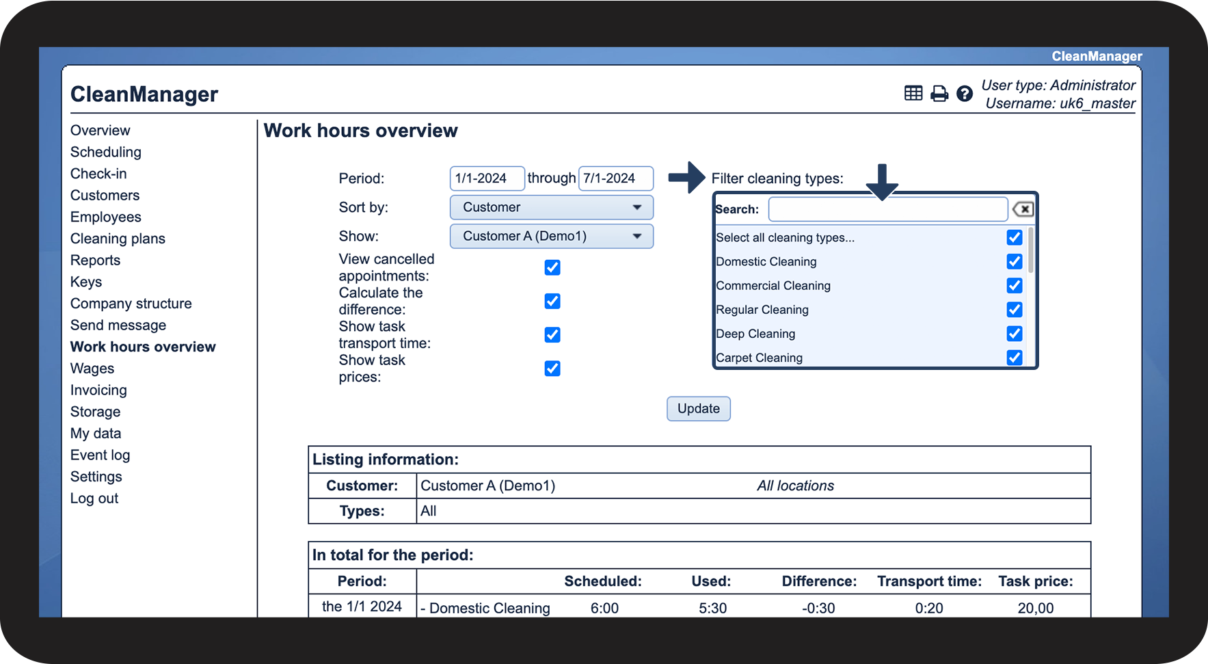Toggle Show task prices checkbox
1208x664 pixels.
552,369
